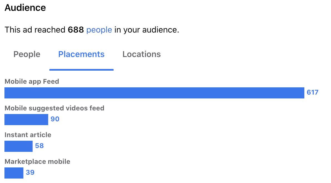Click the 58 value beside Instant article bar
Screen dimensions: 331x183
(39, 146)
